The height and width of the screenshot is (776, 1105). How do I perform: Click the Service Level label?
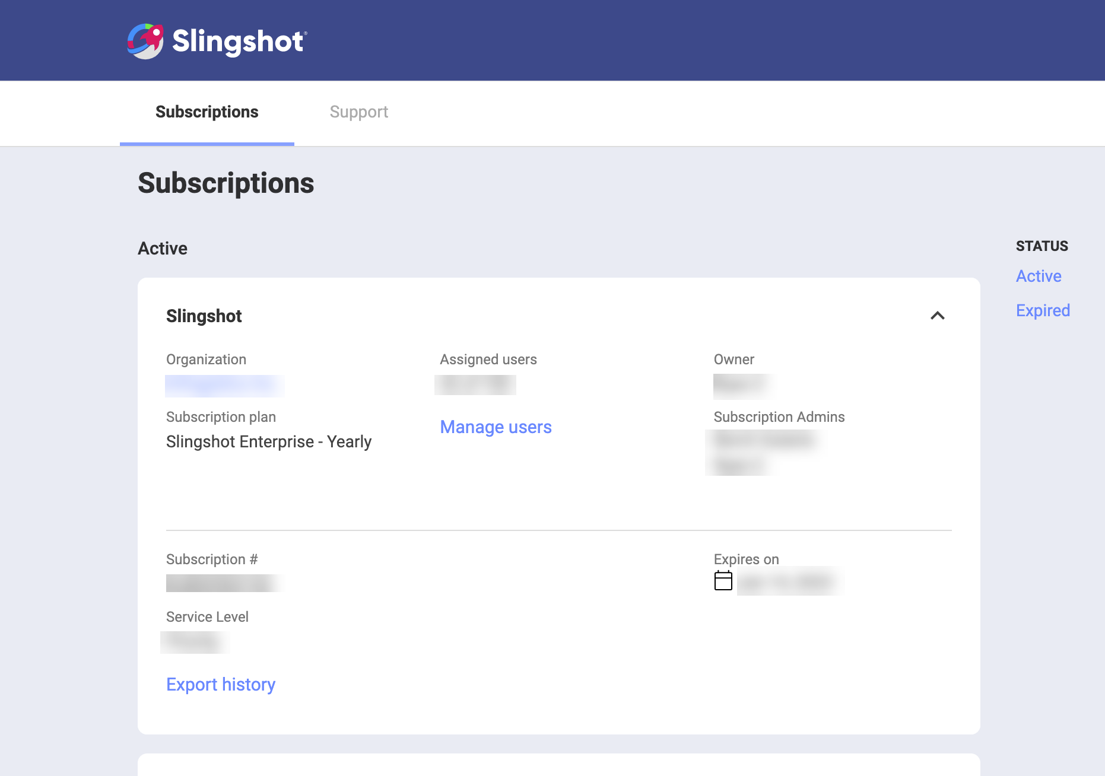207,617
